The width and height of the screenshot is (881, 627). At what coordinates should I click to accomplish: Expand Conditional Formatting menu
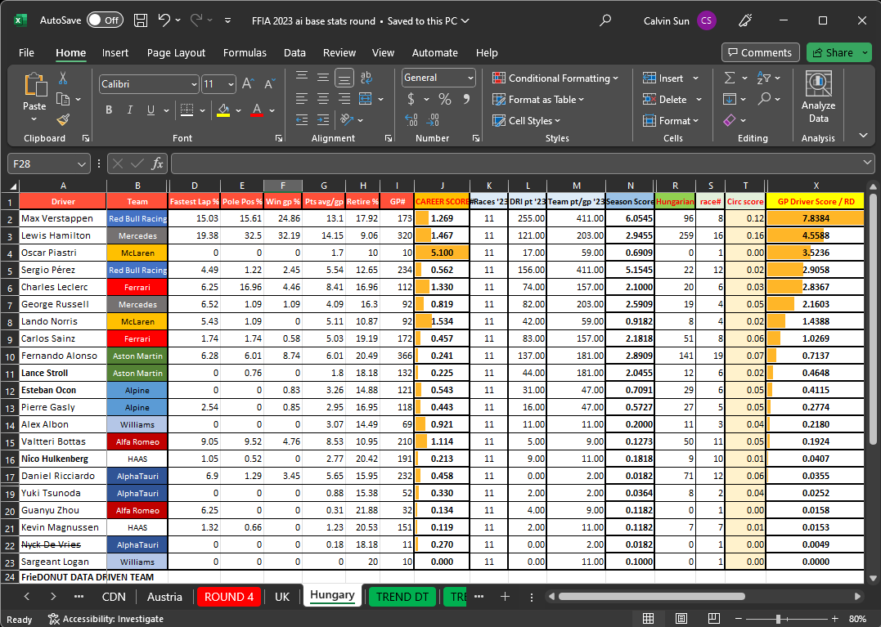pos(555,78)
